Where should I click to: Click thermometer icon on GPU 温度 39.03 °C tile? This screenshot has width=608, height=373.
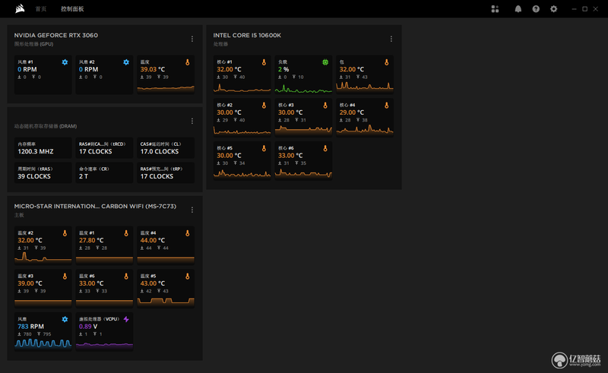coord(187,62)
